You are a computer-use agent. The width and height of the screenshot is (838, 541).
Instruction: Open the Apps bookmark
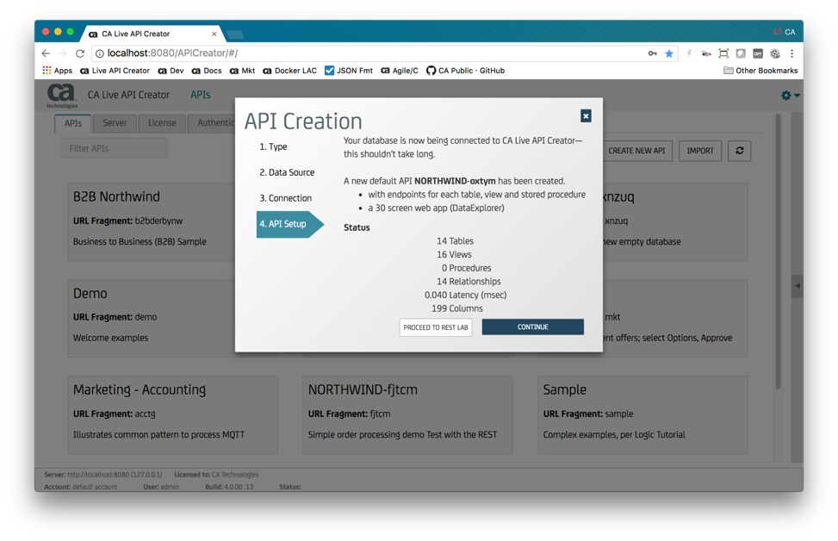pyautogui.click(x=57, y=71)
